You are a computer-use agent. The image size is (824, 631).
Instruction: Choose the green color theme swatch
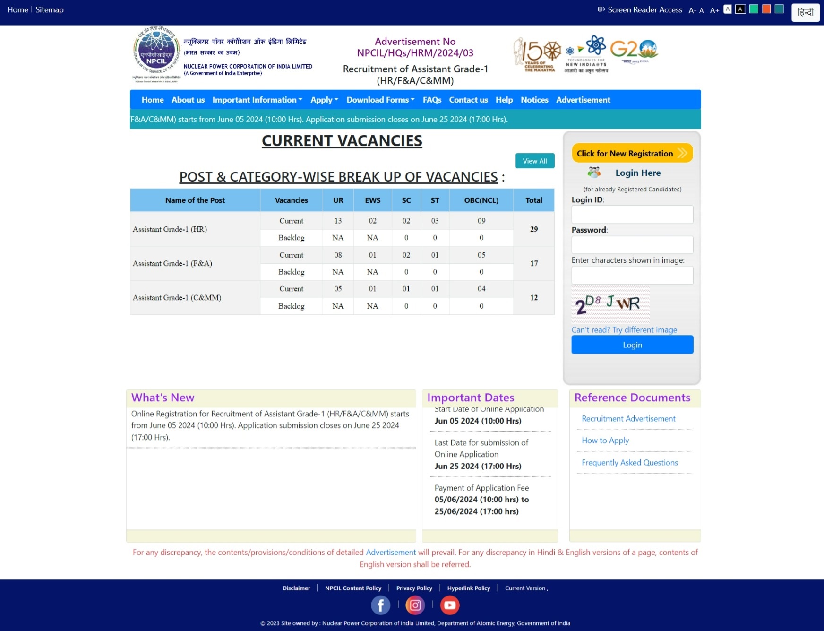coord(754,9)
